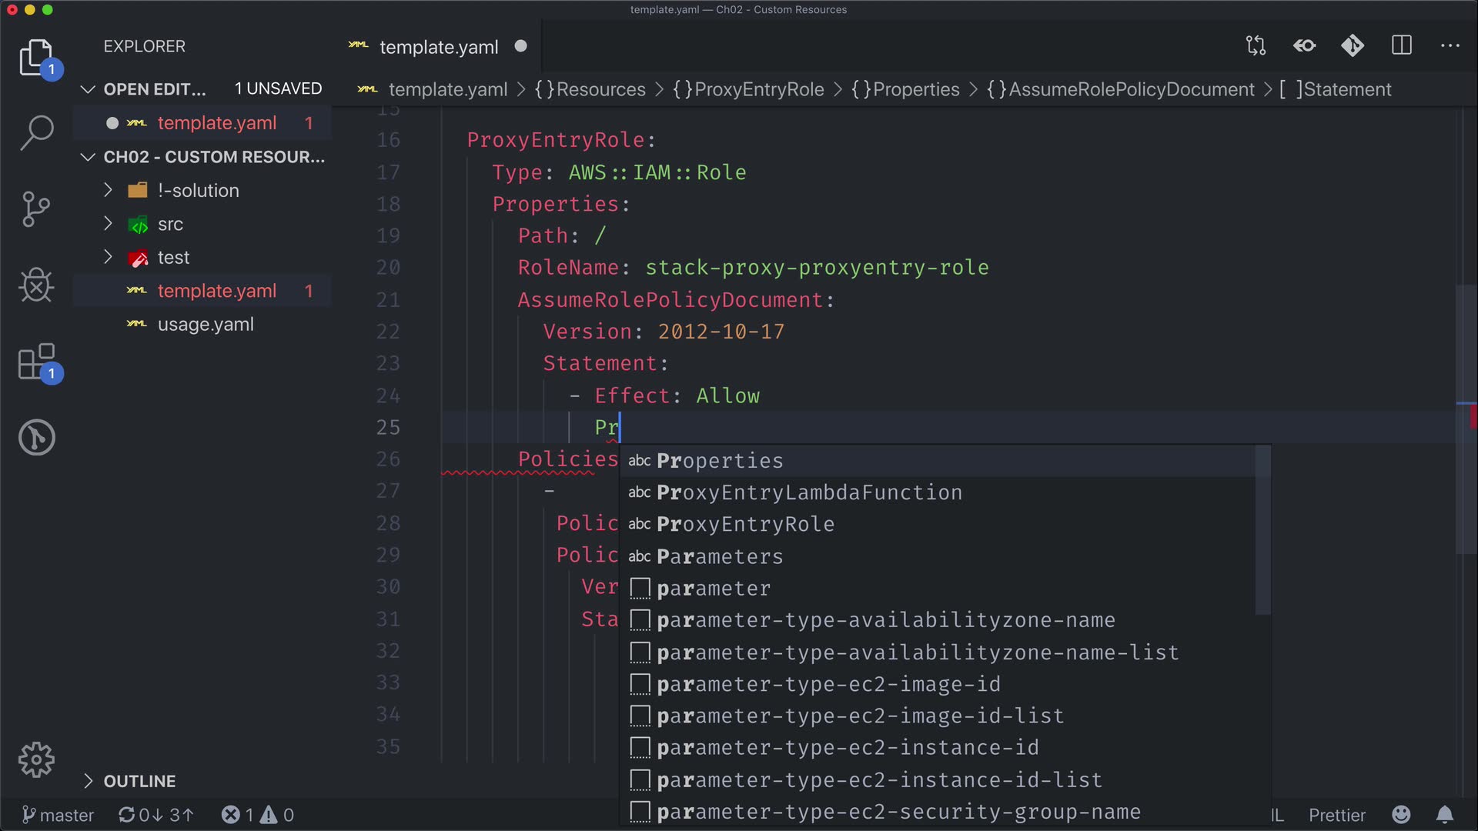The height and width of the screenshot is (831, 1478).
Task: Click the Manage gear icon
Action: click(36, 760)
